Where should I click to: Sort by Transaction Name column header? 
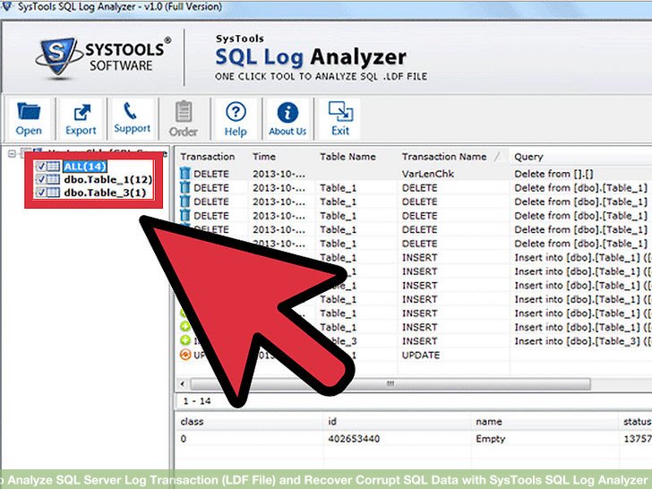point(444,157)
